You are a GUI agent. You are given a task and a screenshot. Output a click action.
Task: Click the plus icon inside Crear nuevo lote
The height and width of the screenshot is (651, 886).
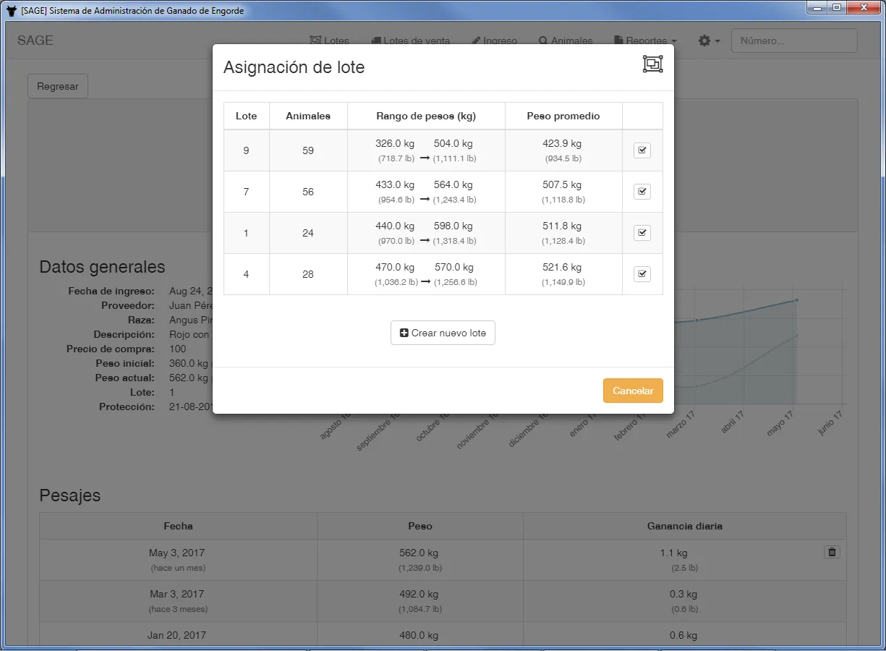click(405, 333)
